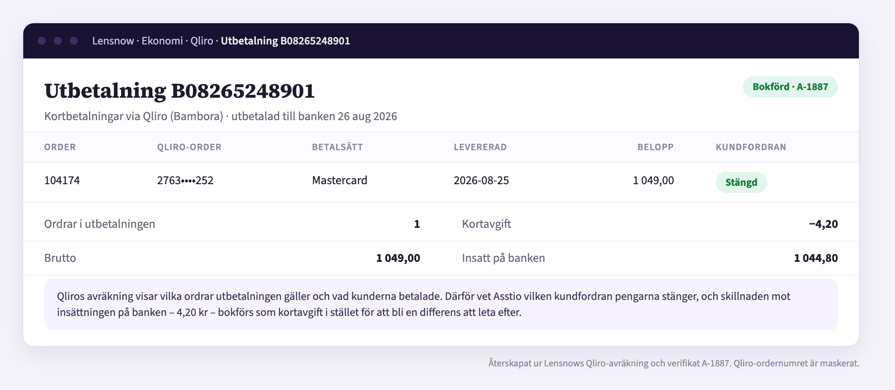Click the masked Qliro order 2763••••252

185,180
